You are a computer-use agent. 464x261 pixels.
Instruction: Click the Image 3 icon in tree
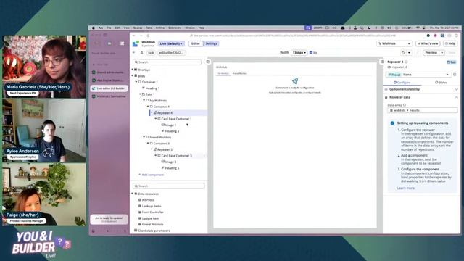coord(162,162)
